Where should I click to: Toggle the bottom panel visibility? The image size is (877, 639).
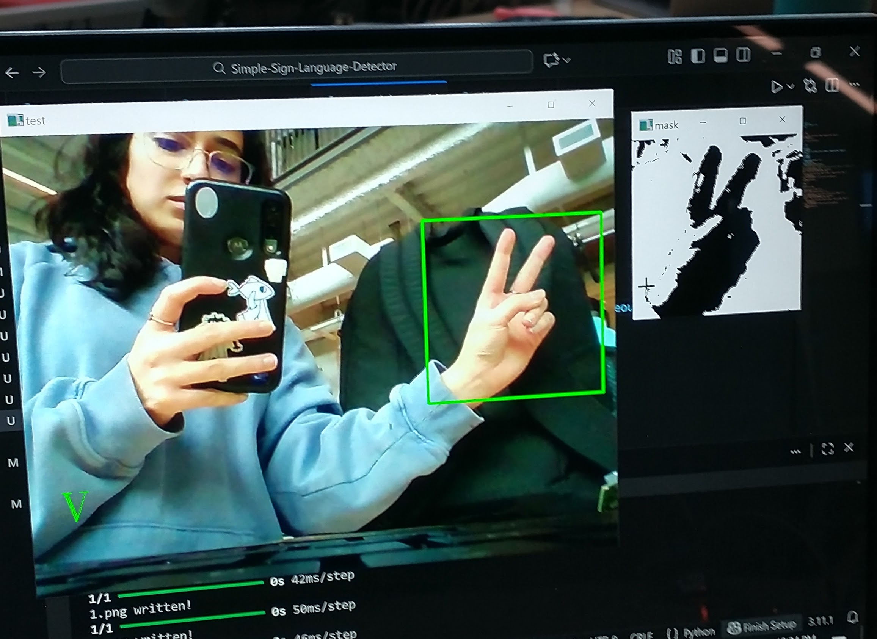(720, 55)
